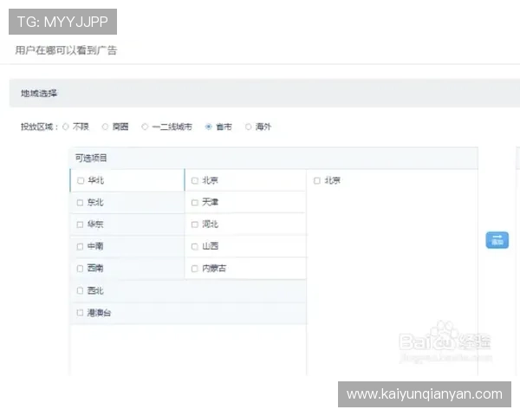The image size is (520, 416).
Task: Select the 商圈 radio option
Action: click(x=105, y=127)
